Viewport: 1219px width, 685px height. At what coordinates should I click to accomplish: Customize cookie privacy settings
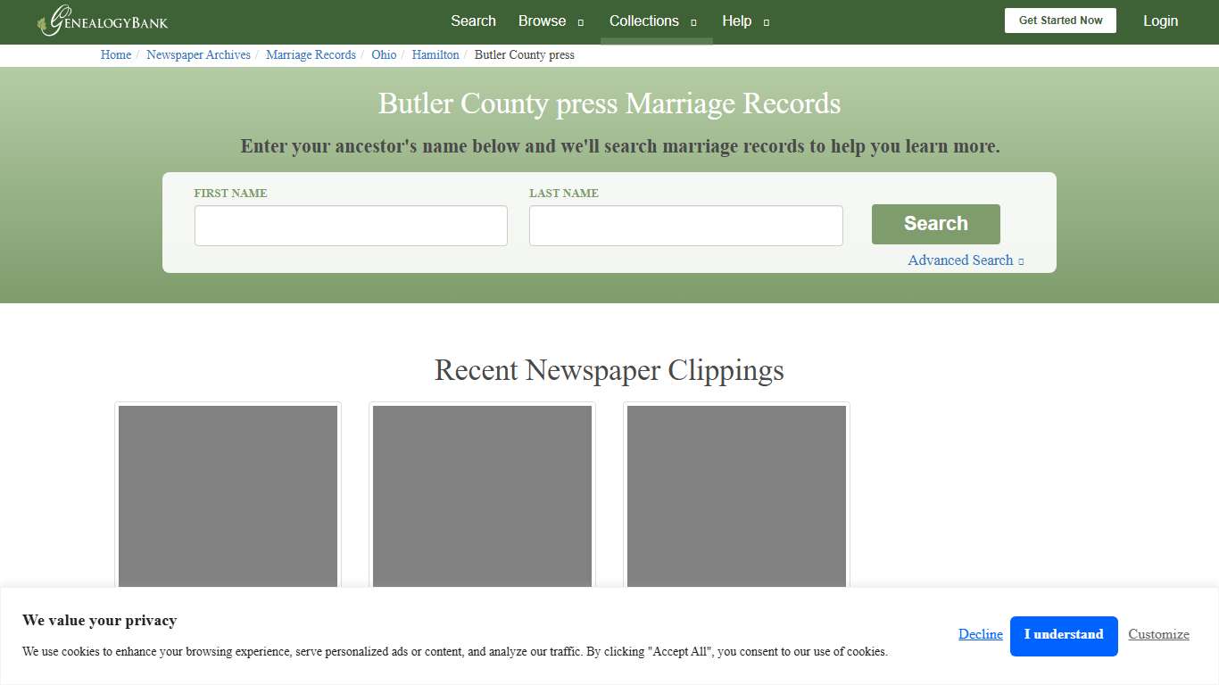(1158, 634)
